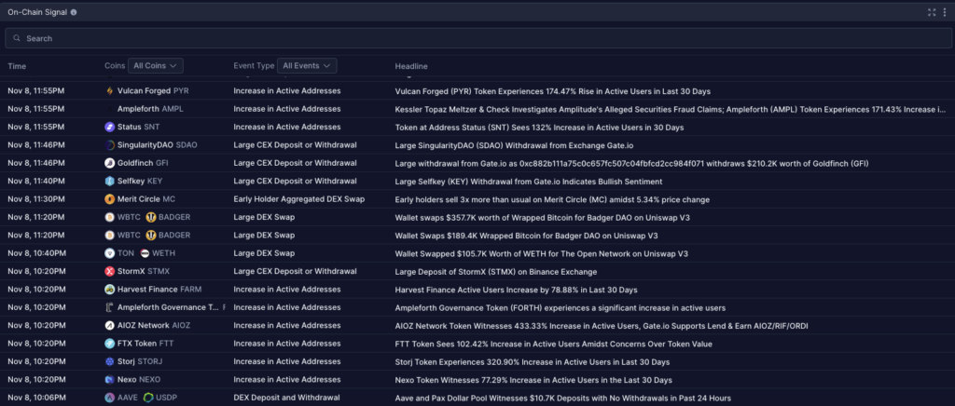Screen dimensions: 955x406
Task: Open the Selfkey Bullish Sentiment headline
Action: (529, 182)
